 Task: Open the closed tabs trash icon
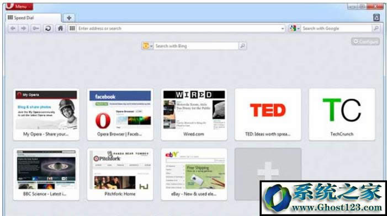point(376,18)
